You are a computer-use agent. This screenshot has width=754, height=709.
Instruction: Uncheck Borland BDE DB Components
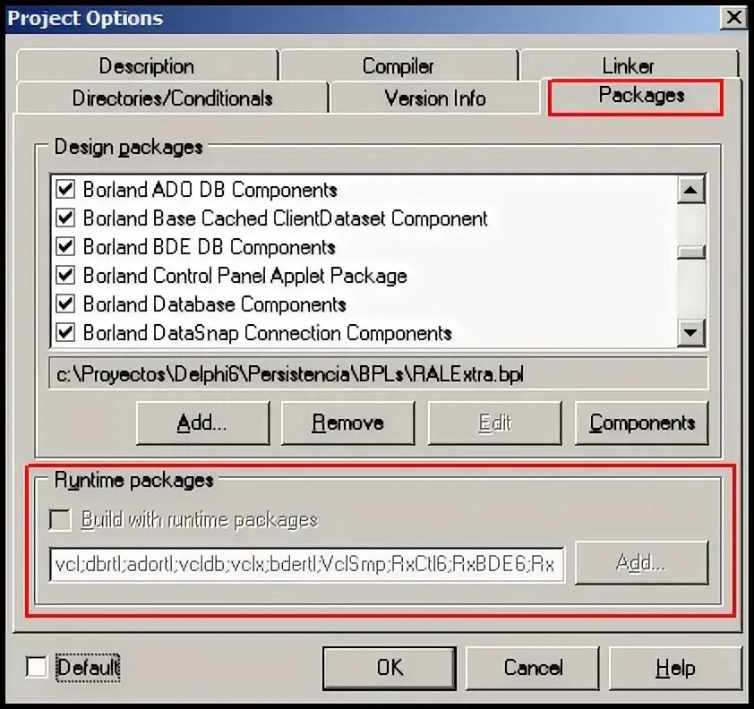coord(65,246)
